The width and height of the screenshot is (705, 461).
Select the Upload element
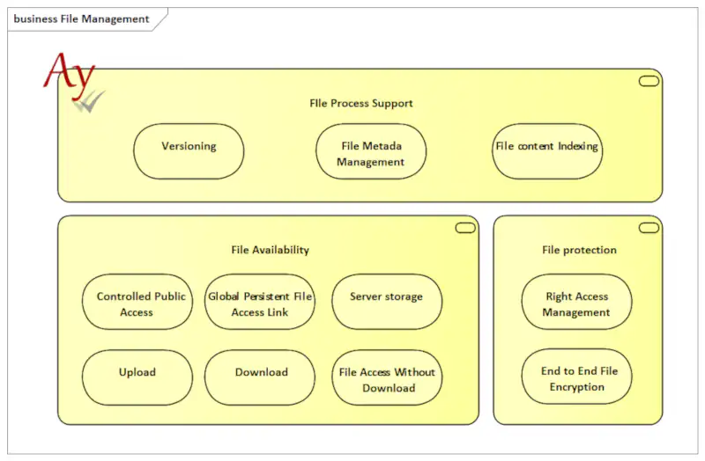[x=137, y=377]
